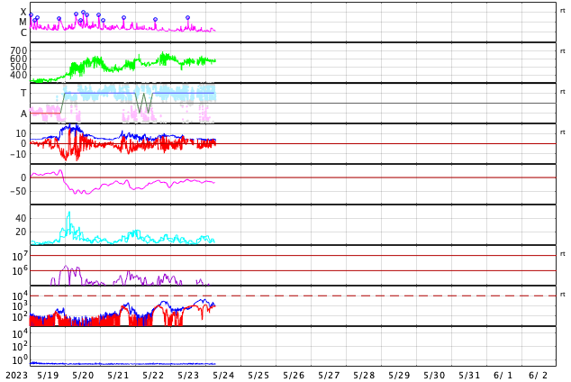
Task: Click the -50 axis label
Action: pyautogui.click(x=18, y=191)
